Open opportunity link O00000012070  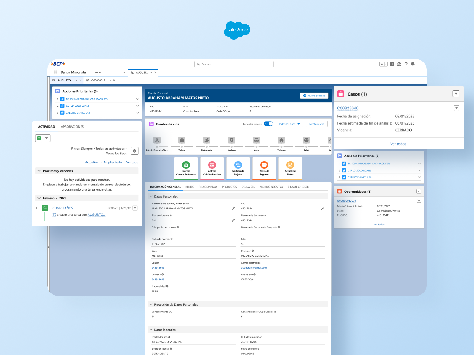(347, 201)
